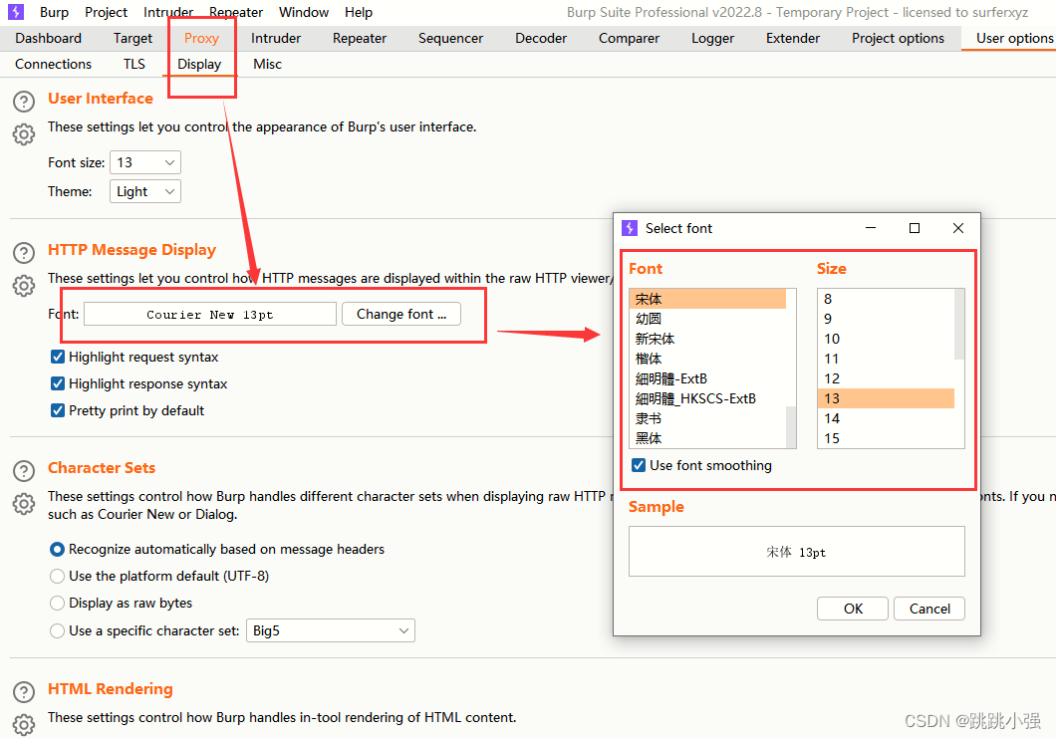Open the Misc sub-tab
The width and height of the screenshot is (1056, 739).
point(267,64)
